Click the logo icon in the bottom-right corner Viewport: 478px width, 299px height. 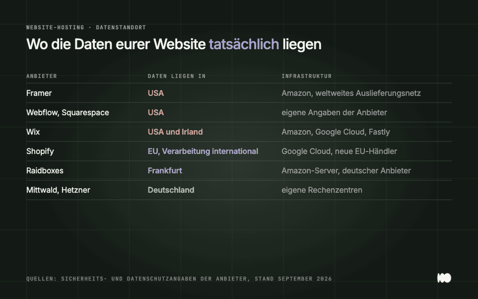pos(444,278)
